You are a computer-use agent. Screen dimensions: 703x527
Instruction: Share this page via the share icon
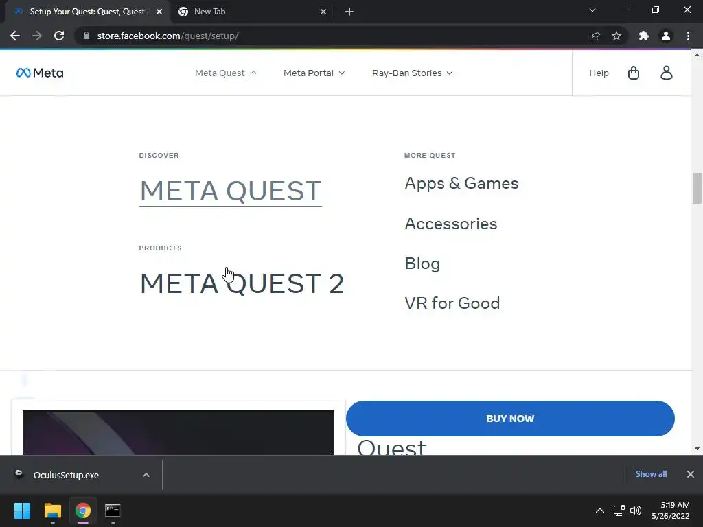pyautogui.click(x=595, y=36)
